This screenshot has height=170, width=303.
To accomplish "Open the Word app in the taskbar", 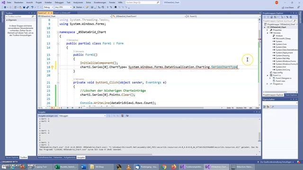I will [x=83, y=167].
